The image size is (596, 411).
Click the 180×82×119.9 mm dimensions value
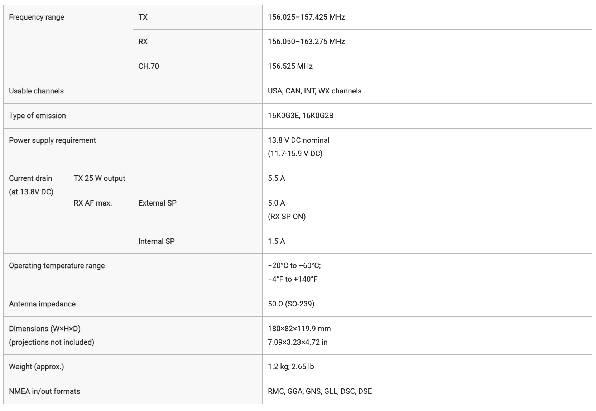(x=299, y=329)
